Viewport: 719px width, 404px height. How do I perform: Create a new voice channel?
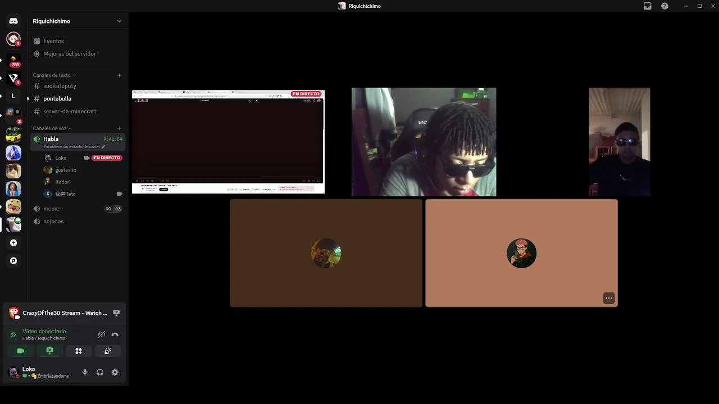(x=119, y=128)
